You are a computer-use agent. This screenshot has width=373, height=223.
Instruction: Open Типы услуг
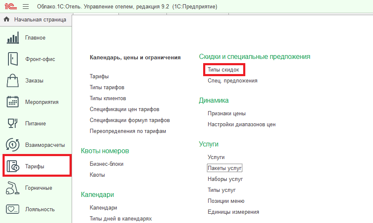click(x=221, y=190)
